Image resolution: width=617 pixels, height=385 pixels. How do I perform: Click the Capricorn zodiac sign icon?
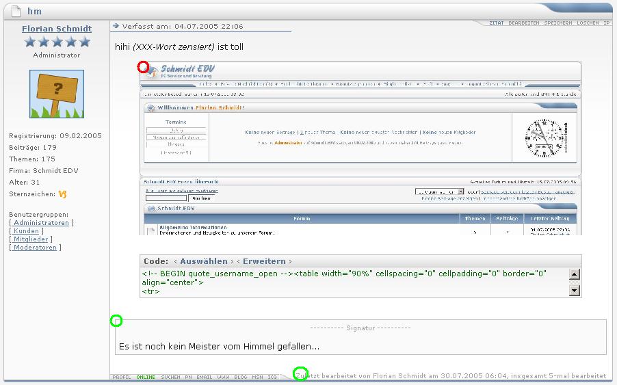tap(62, 194)
